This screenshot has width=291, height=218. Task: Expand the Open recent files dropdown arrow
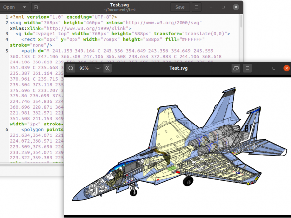24,7
